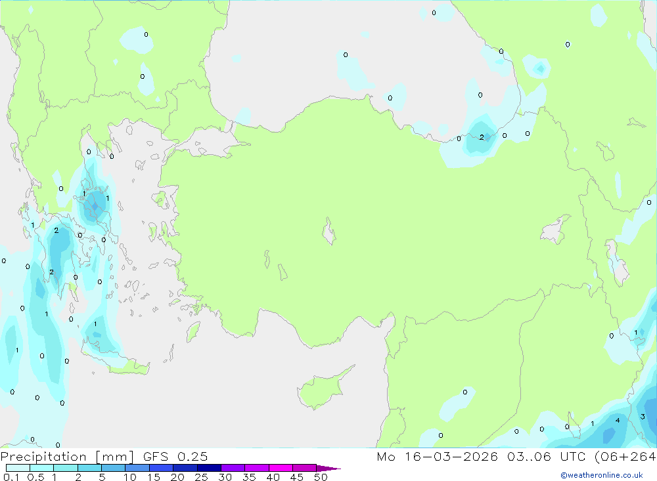Image resolution: width=657 pixels, height=481 pixels.
Task: Select the 5–10 mm legend color box
Action: 113,468
